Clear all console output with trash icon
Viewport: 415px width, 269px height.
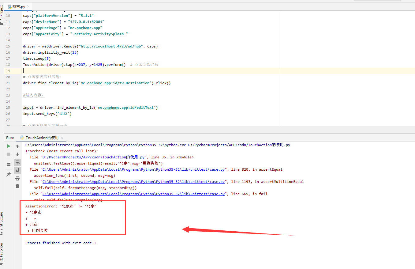[x=17, y=186]
